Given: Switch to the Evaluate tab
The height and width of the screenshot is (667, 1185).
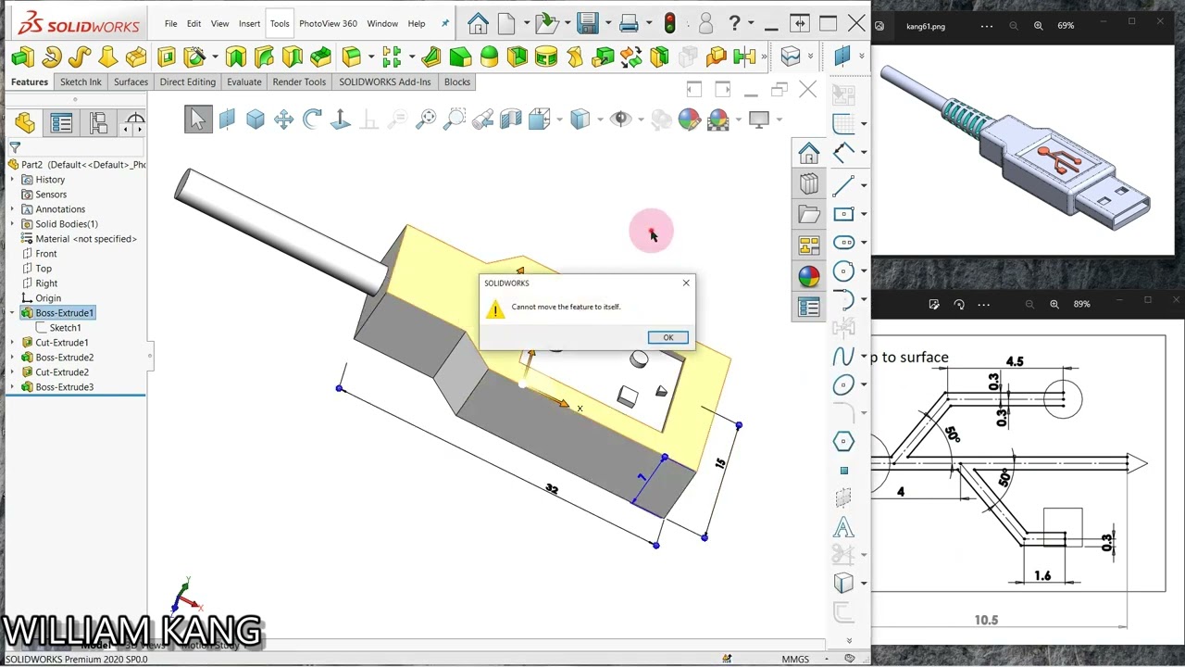Looking at the screenshot, I should tap(243, 82).
